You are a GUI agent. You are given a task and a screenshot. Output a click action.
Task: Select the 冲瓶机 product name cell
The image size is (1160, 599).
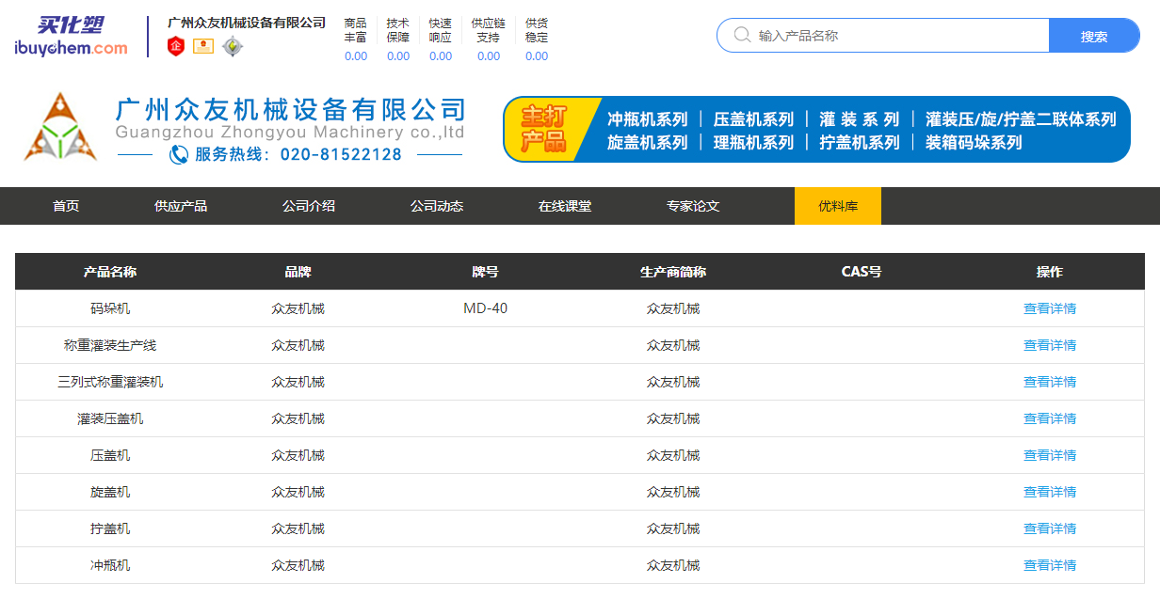coord(110,565)
